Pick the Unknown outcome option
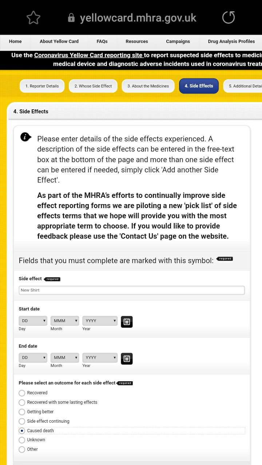 point(22,440)
